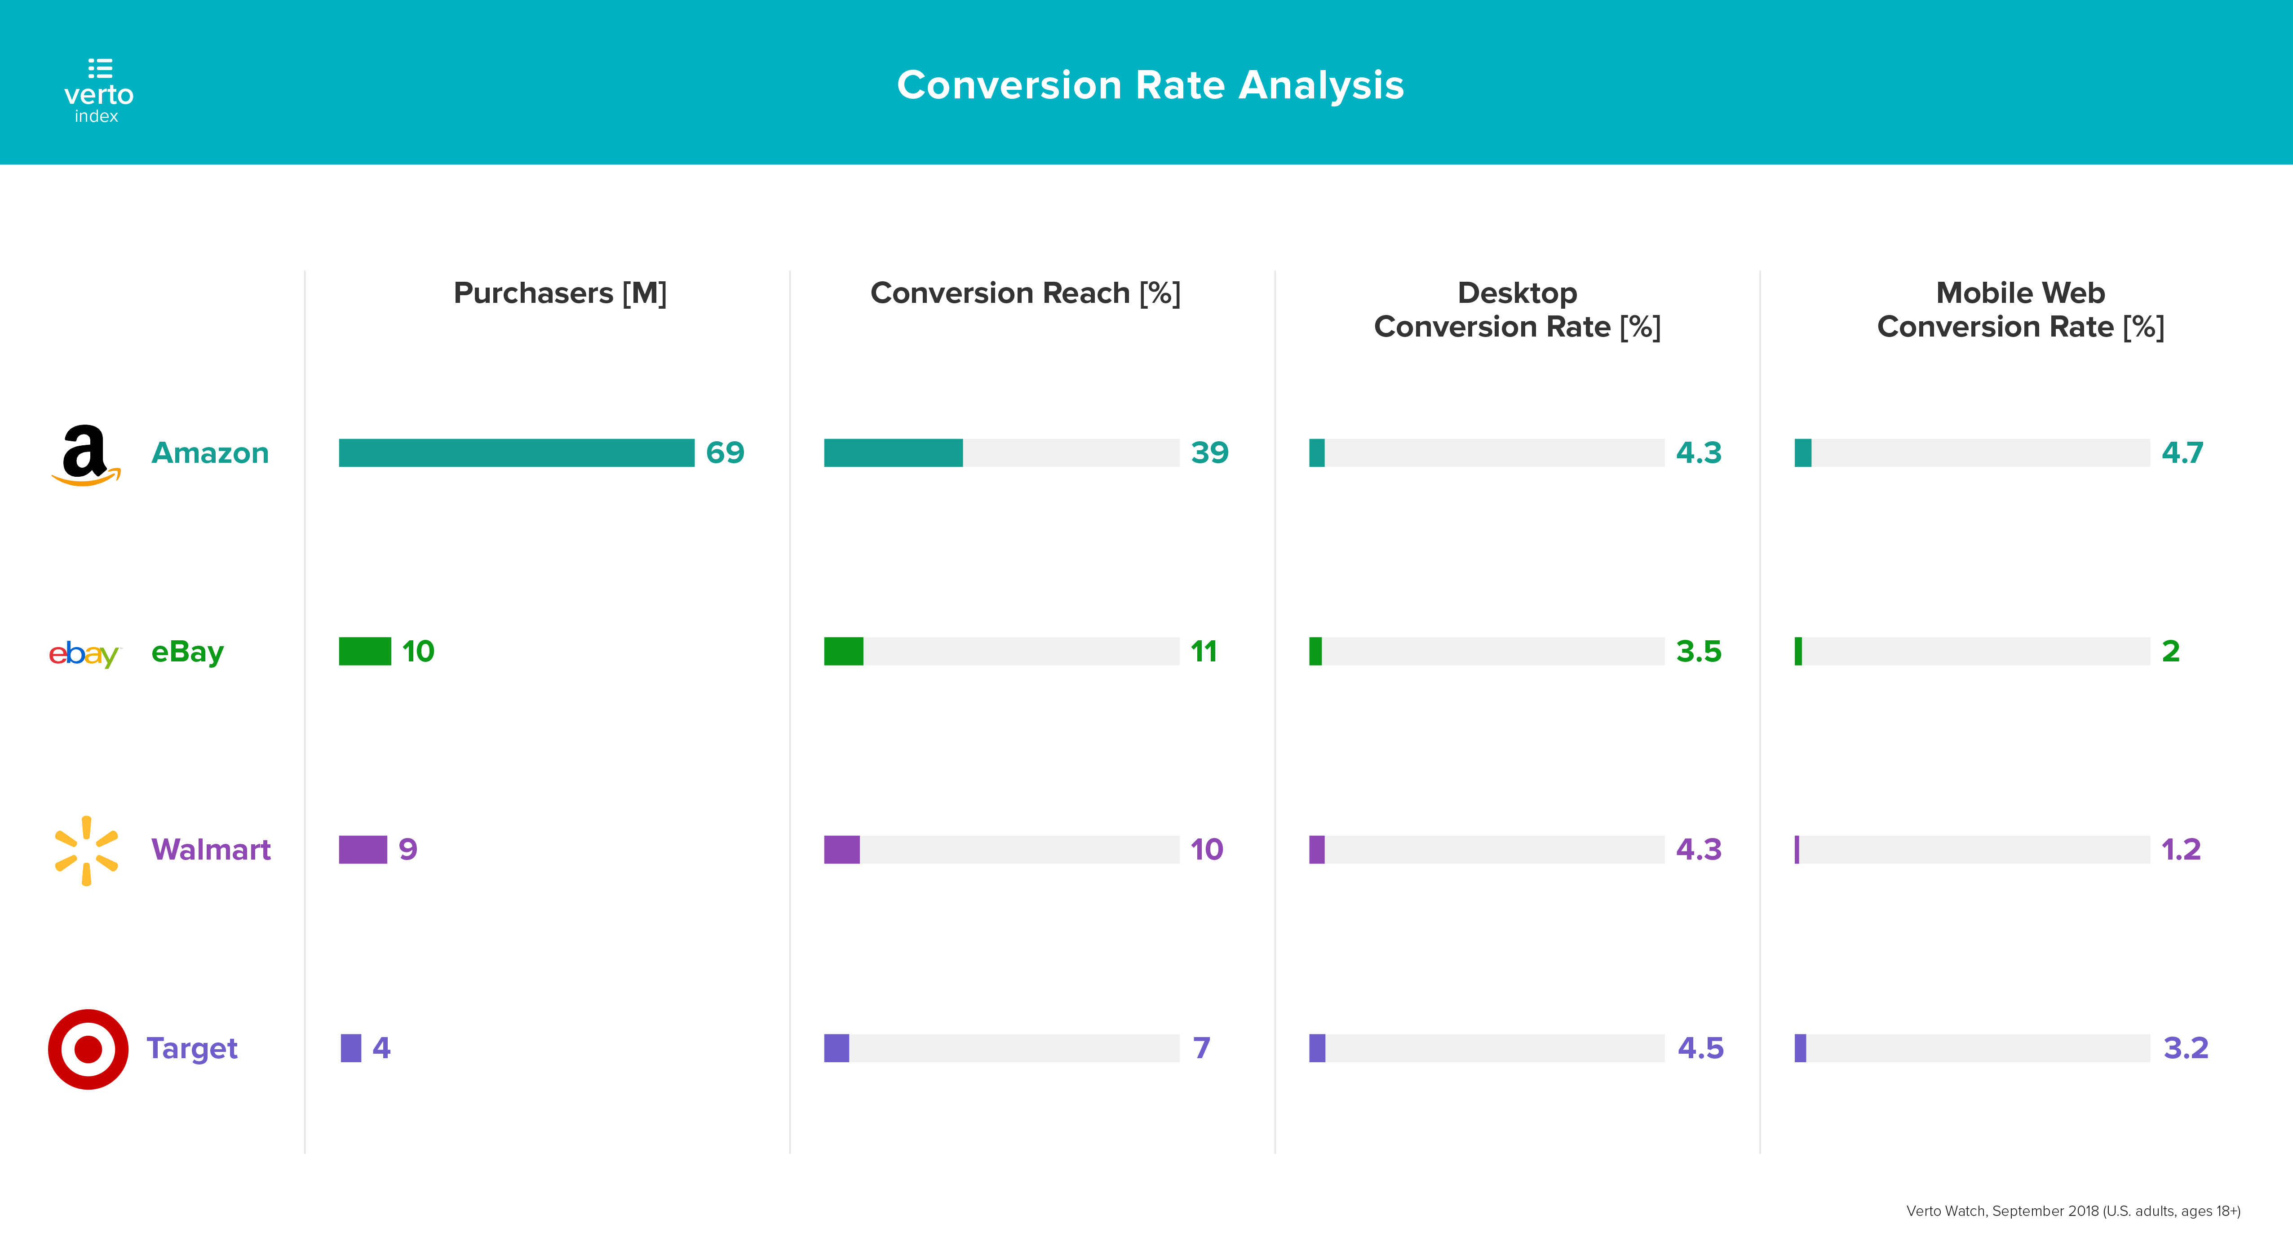Screen dimensions: 2293x1255
Task: Select the Desktop Conversion Rate header
Action: (x=1517, y=310)
